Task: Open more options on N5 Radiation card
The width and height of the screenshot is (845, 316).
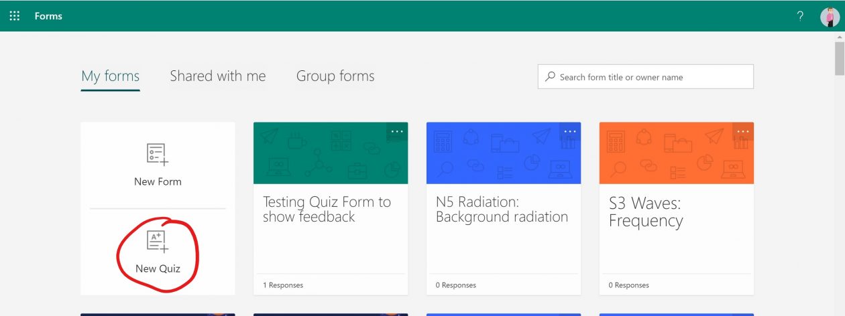Action: click(x=570, y=131)
